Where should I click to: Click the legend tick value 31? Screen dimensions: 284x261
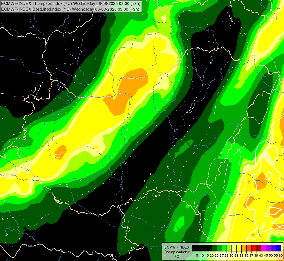(x=236, y=255)
